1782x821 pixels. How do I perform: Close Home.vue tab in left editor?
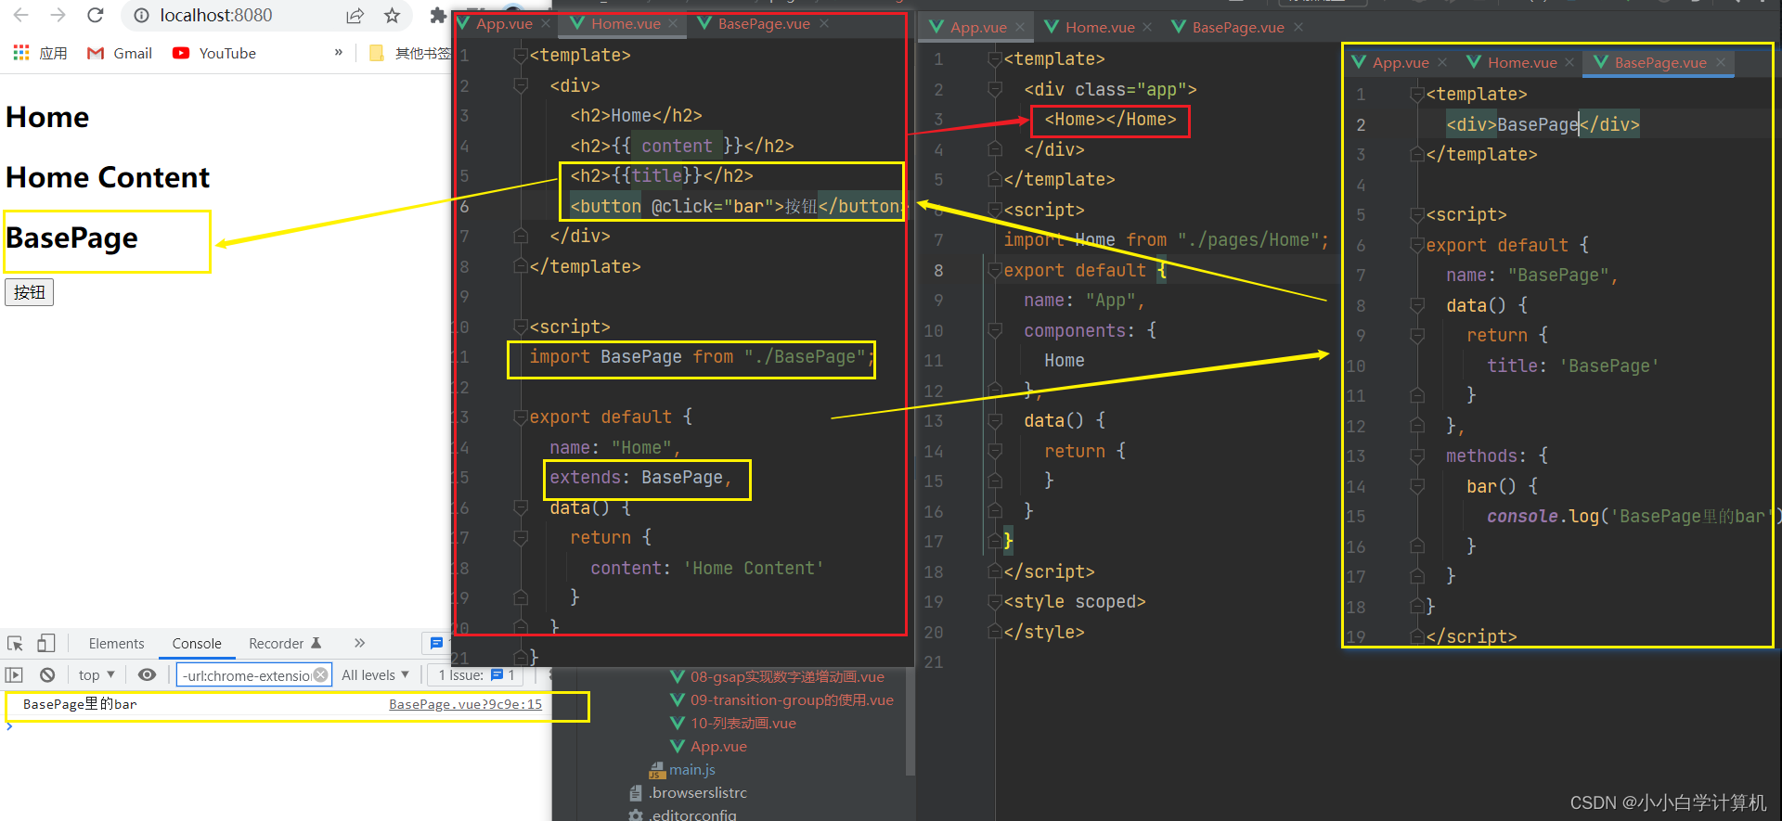point(674,23)
